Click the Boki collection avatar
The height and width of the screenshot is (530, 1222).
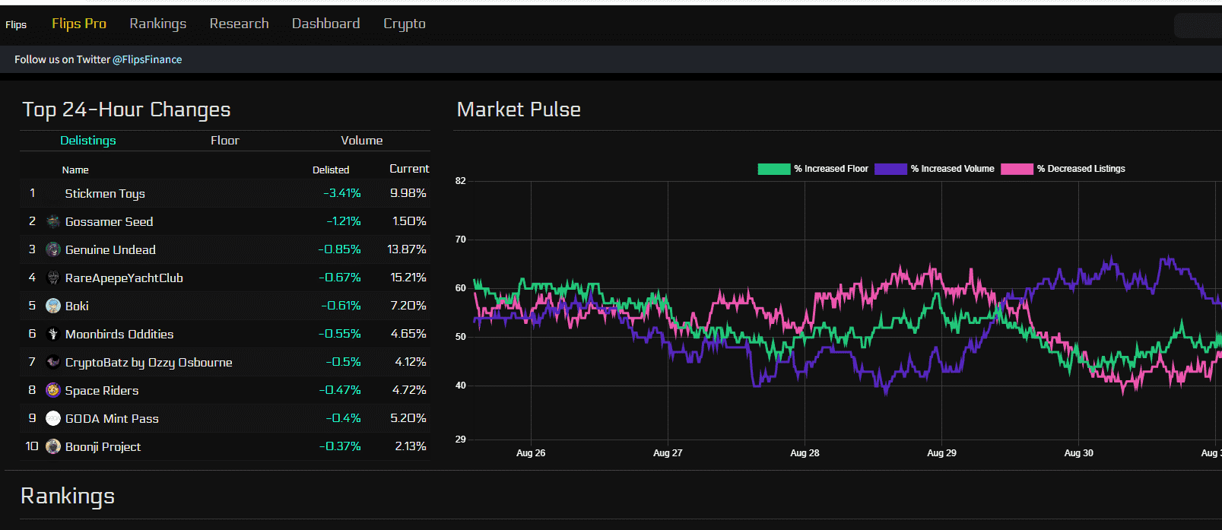(x=53, y=306)
